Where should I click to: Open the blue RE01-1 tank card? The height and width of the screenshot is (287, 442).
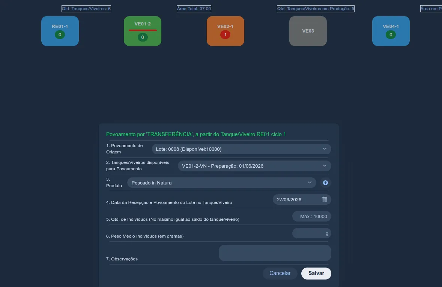[60, 31]
